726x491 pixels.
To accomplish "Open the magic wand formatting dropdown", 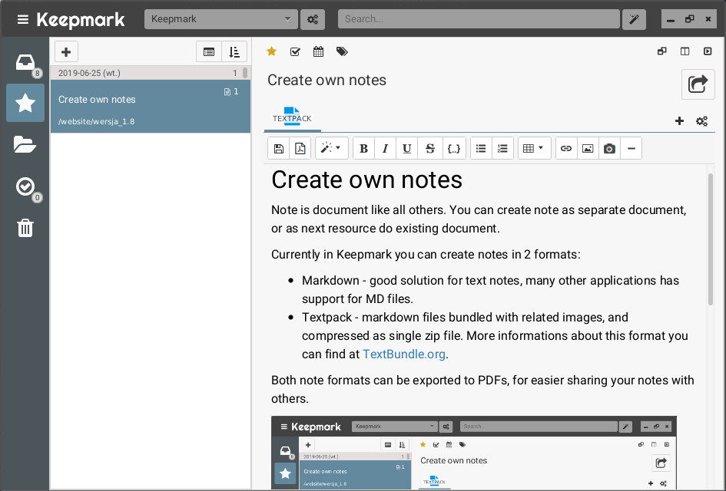I will pyautogui.click(x=332, y=148).
